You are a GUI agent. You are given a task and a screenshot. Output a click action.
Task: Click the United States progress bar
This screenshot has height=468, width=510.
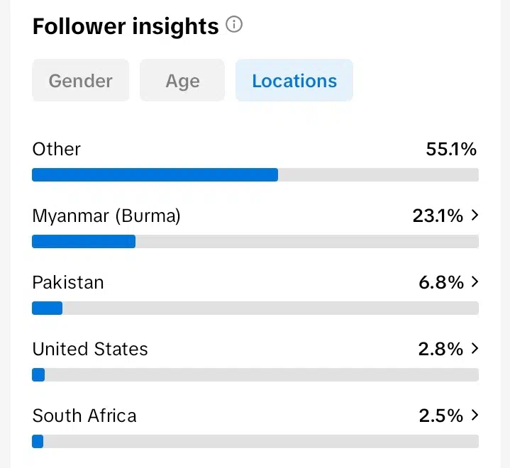tap(255, 375)
